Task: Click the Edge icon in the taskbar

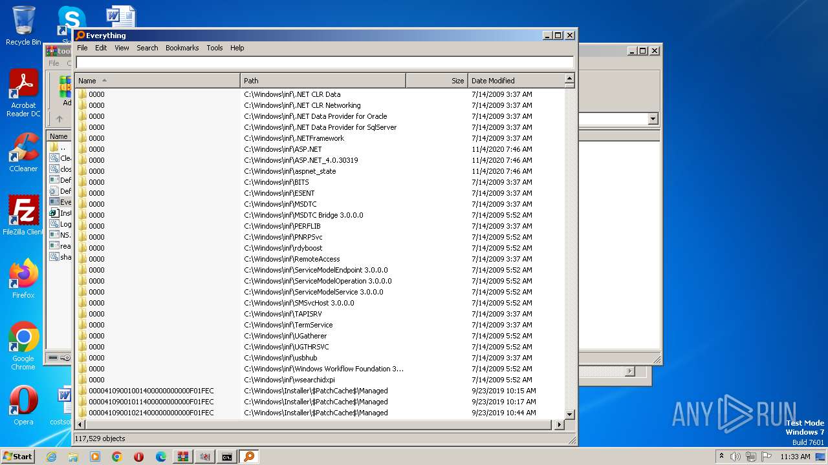Action: [161, 457]
